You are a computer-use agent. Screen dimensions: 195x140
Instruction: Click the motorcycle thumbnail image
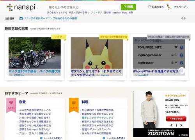coord(35,53)
